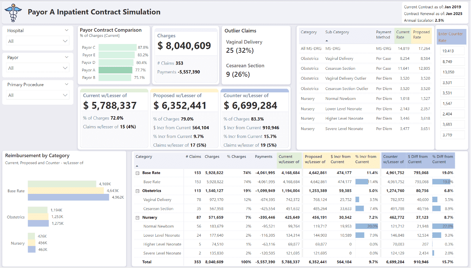Click the blue Base Rate counter bar
Screen dimensions: 471x268
tap(68, 197)
